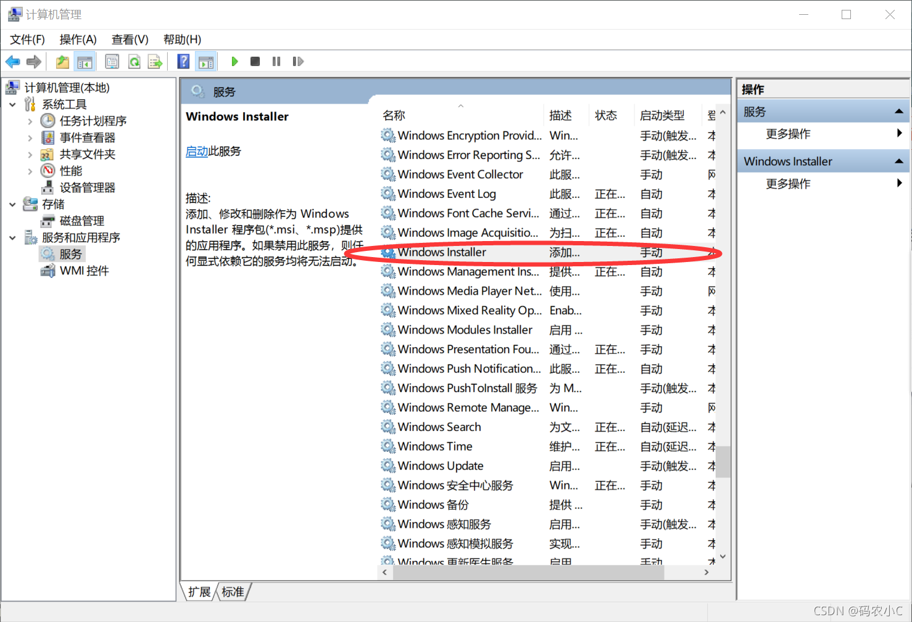Viewport: 912px width, 622px height.
Task: Click the Refresh toolbar icon
Action: [x=135, y=62]
